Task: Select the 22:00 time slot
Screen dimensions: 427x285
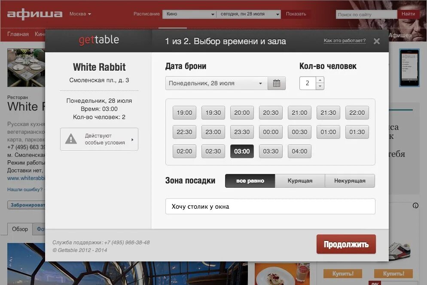Action: [x=357, y=113]
